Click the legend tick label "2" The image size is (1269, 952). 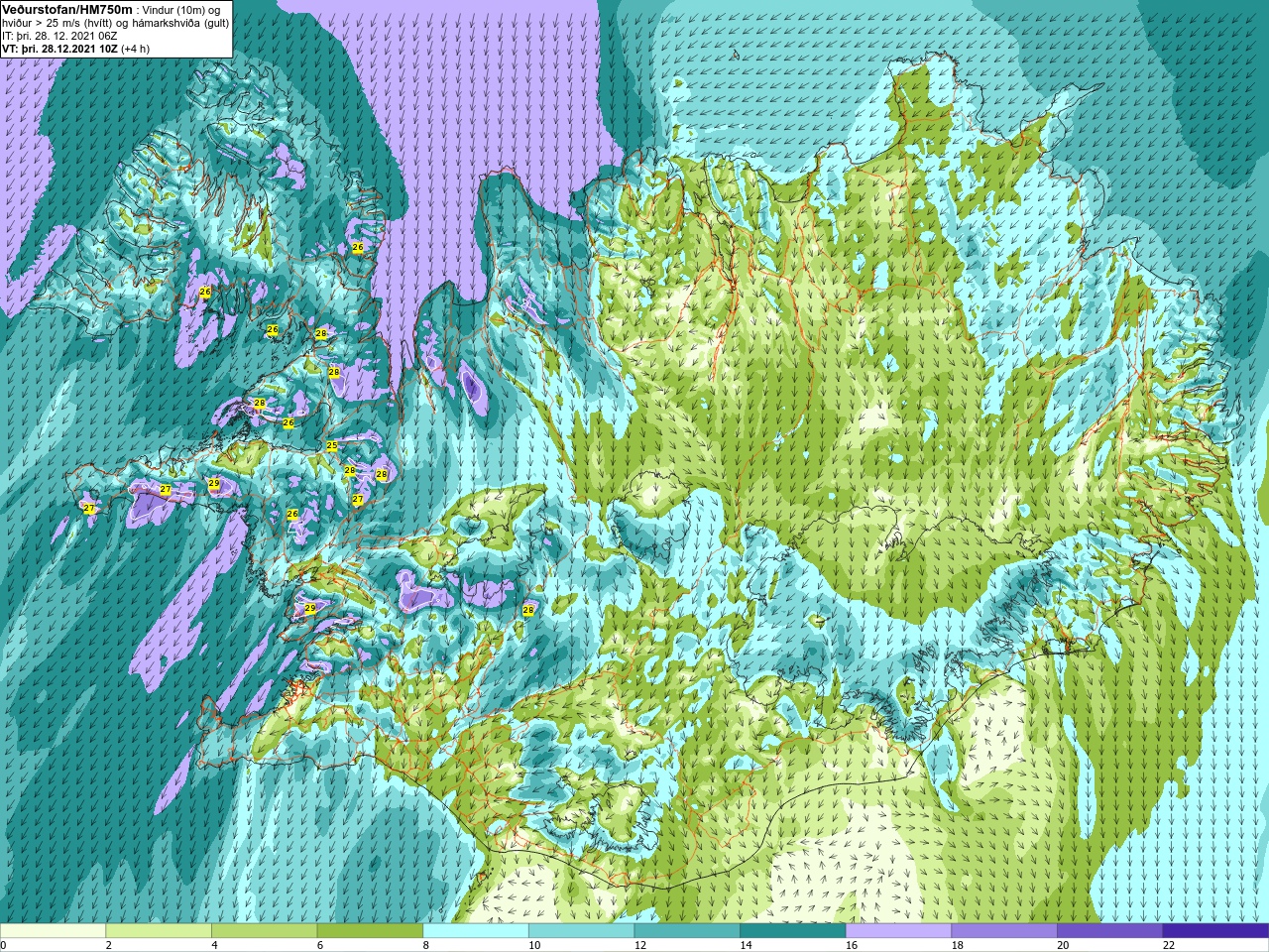click(x=109, y=946)
